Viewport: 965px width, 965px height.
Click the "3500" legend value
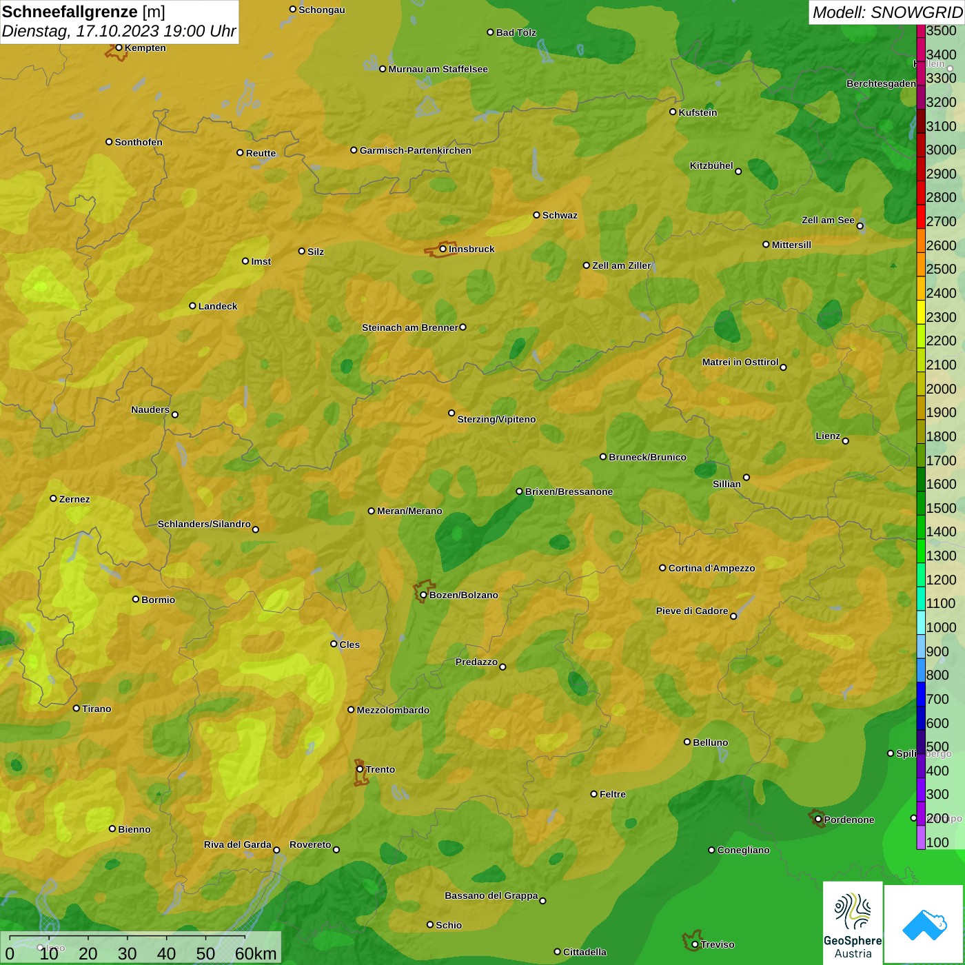coord(942,30)
